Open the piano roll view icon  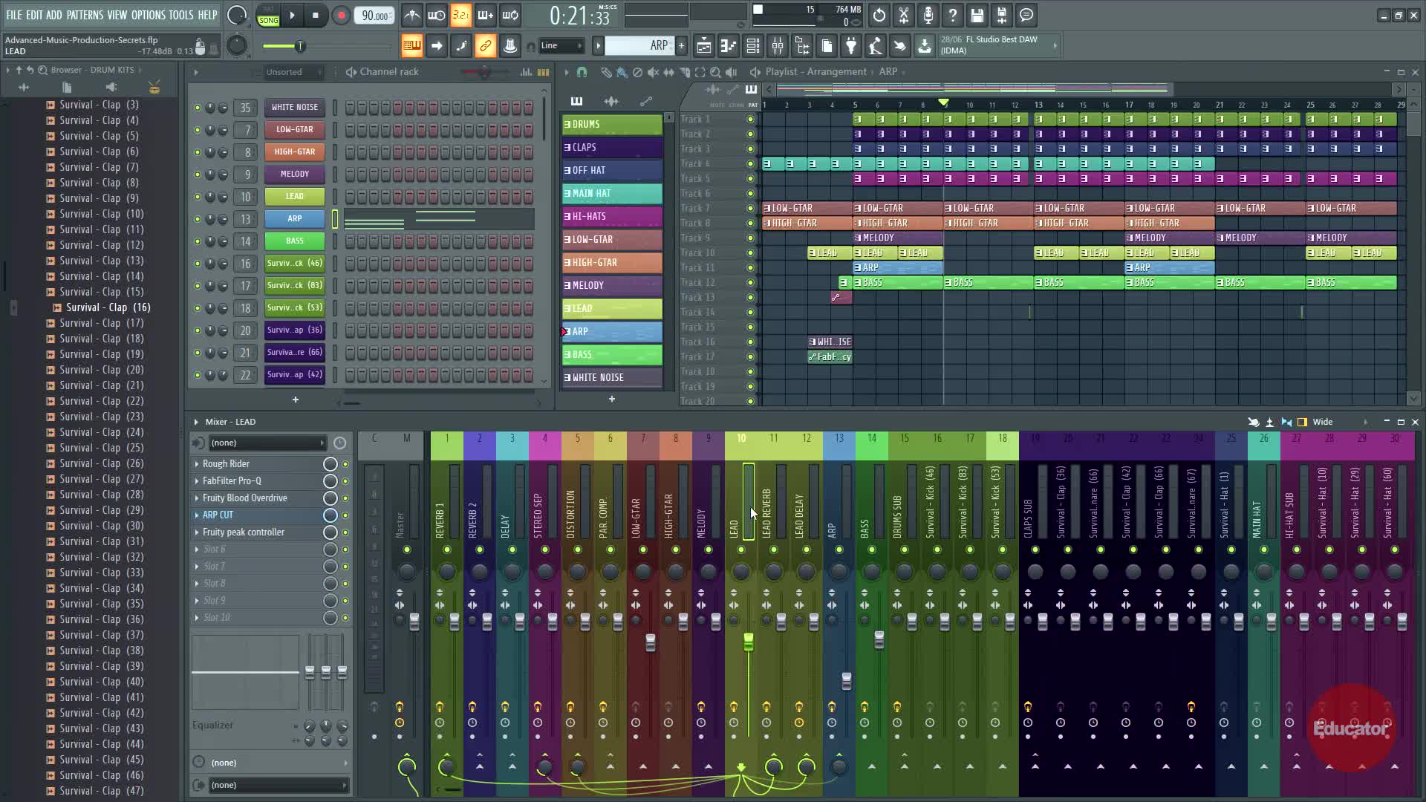[729, 46]
